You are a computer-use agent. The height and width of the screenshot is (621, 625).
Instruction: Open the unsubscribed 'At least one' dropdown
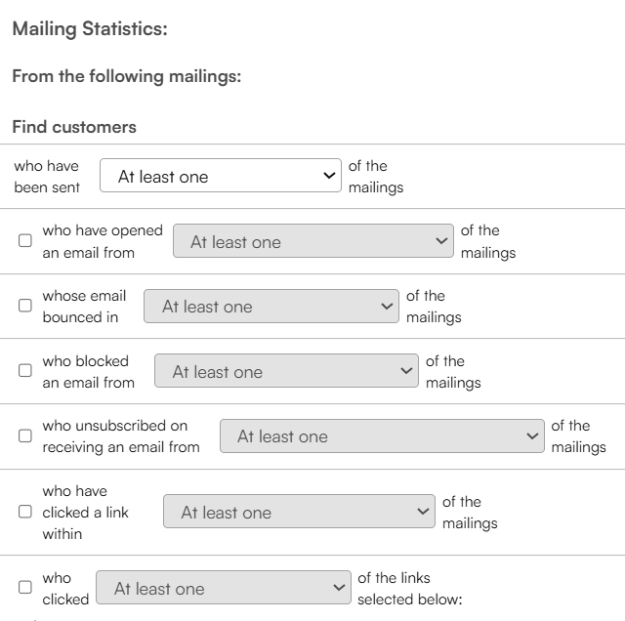382,436
